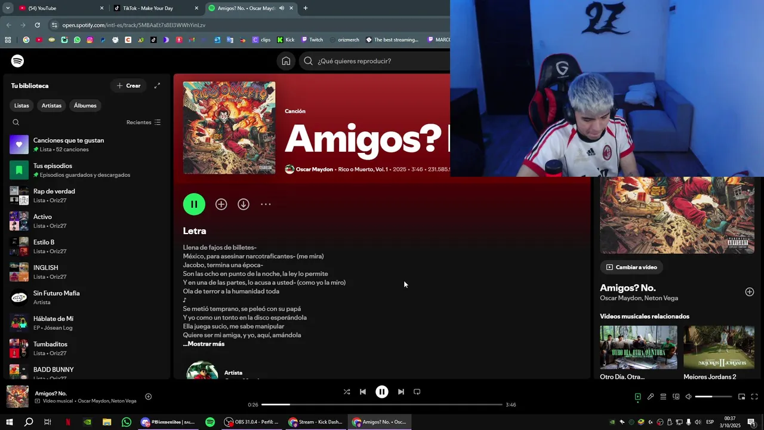Open the 'Rico o Muerto, Vol. 1' album link
Image resolution: width=764 pixels, height=430 pixels.
(x=363, y=170)
